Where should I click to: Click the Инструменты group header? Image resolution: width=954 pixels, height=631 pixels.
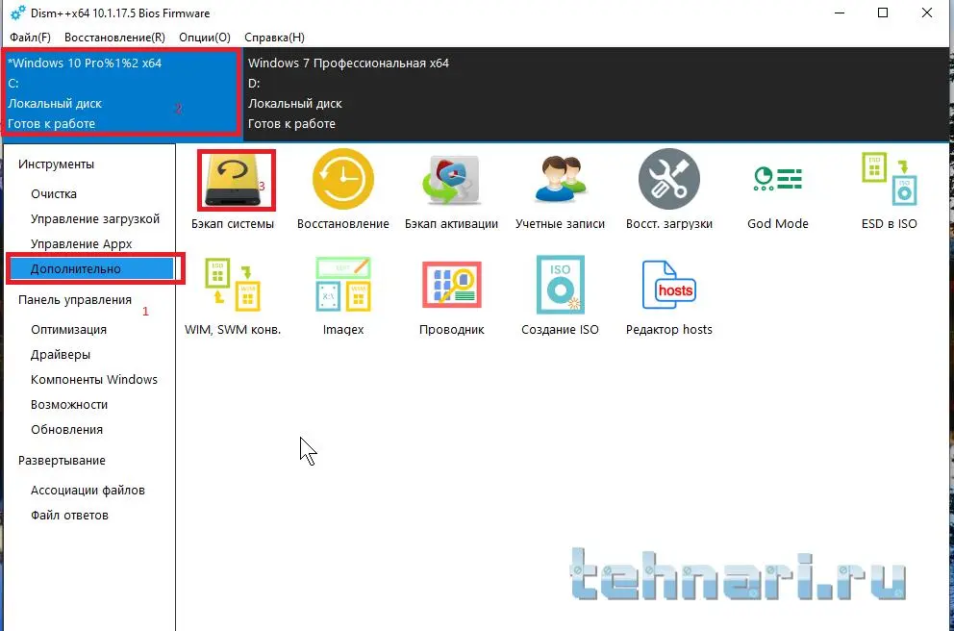(x=56, y=164)
